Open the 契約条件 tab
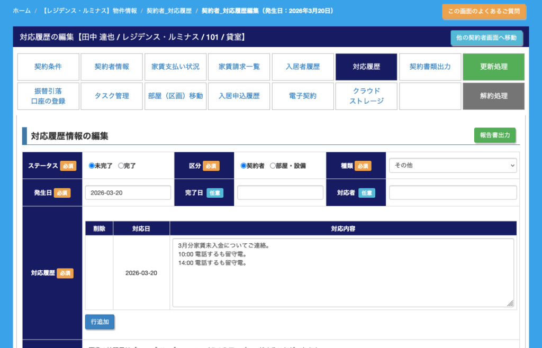 (48, 67)
